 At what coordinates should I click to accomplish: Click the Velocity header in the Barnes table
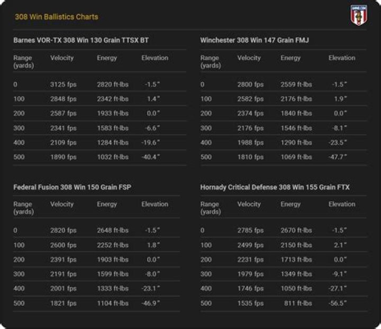pyautogui.click(x=62, y=58)
